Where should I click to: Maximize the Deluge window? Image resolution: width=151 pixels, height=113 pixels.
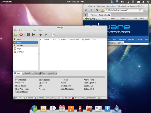(105, 27)
